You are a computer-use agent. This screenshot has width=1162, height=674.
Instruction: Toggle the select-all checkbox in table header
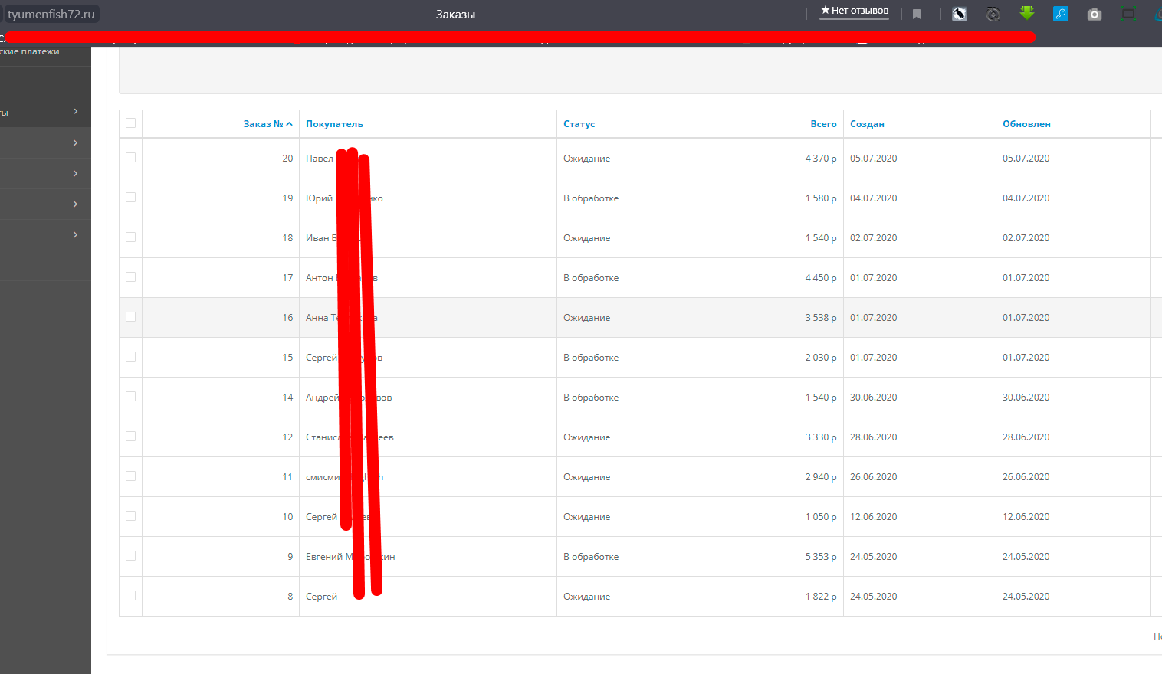(130, 123)
